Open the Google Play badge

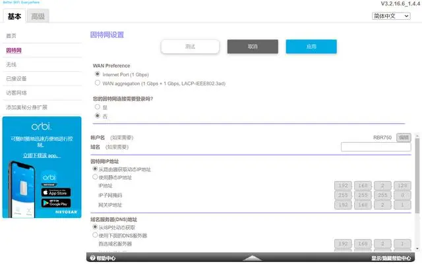56,203
